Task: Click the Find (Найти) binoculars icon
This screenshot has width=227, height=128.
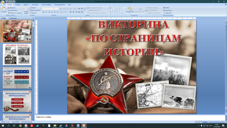Action: click(x=164, y=8)
